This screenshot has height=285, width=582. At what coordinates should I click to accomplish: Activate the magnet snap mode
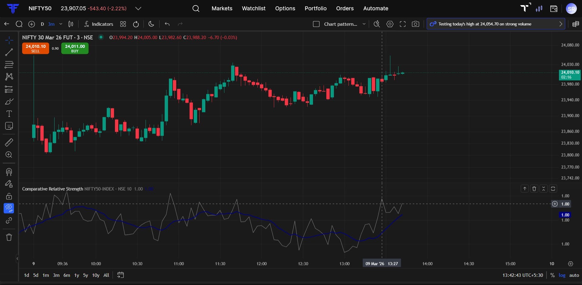coord(9,172)
